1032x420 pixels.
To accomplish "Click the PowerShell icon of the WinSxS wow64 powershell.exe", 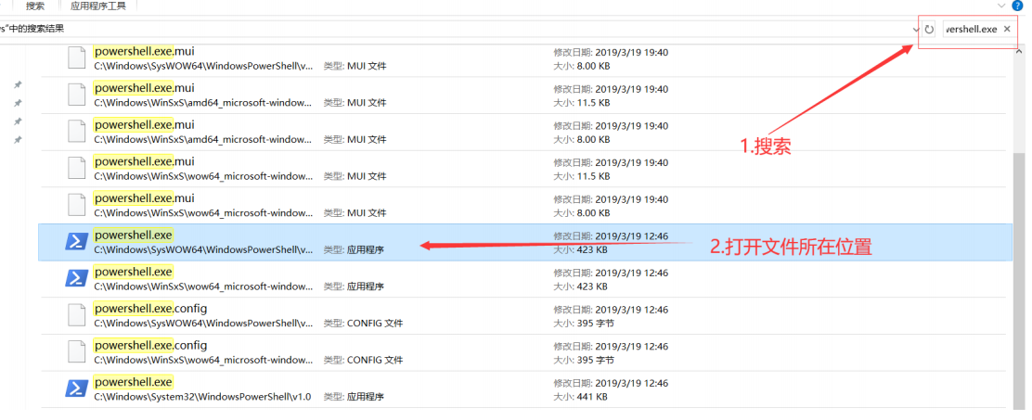I will point(77,279).
